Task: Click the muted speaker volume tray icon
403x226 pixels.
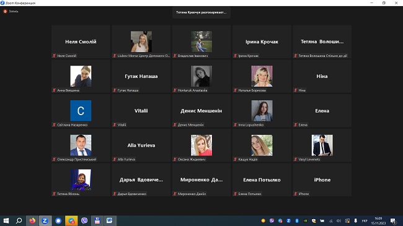Action: pyautogui.click(x=339, y=220)
